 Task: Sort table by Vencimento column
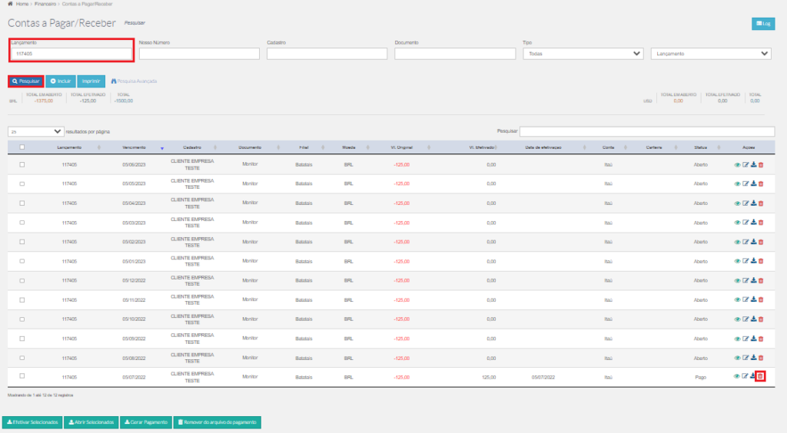click(x=134, y=147)
